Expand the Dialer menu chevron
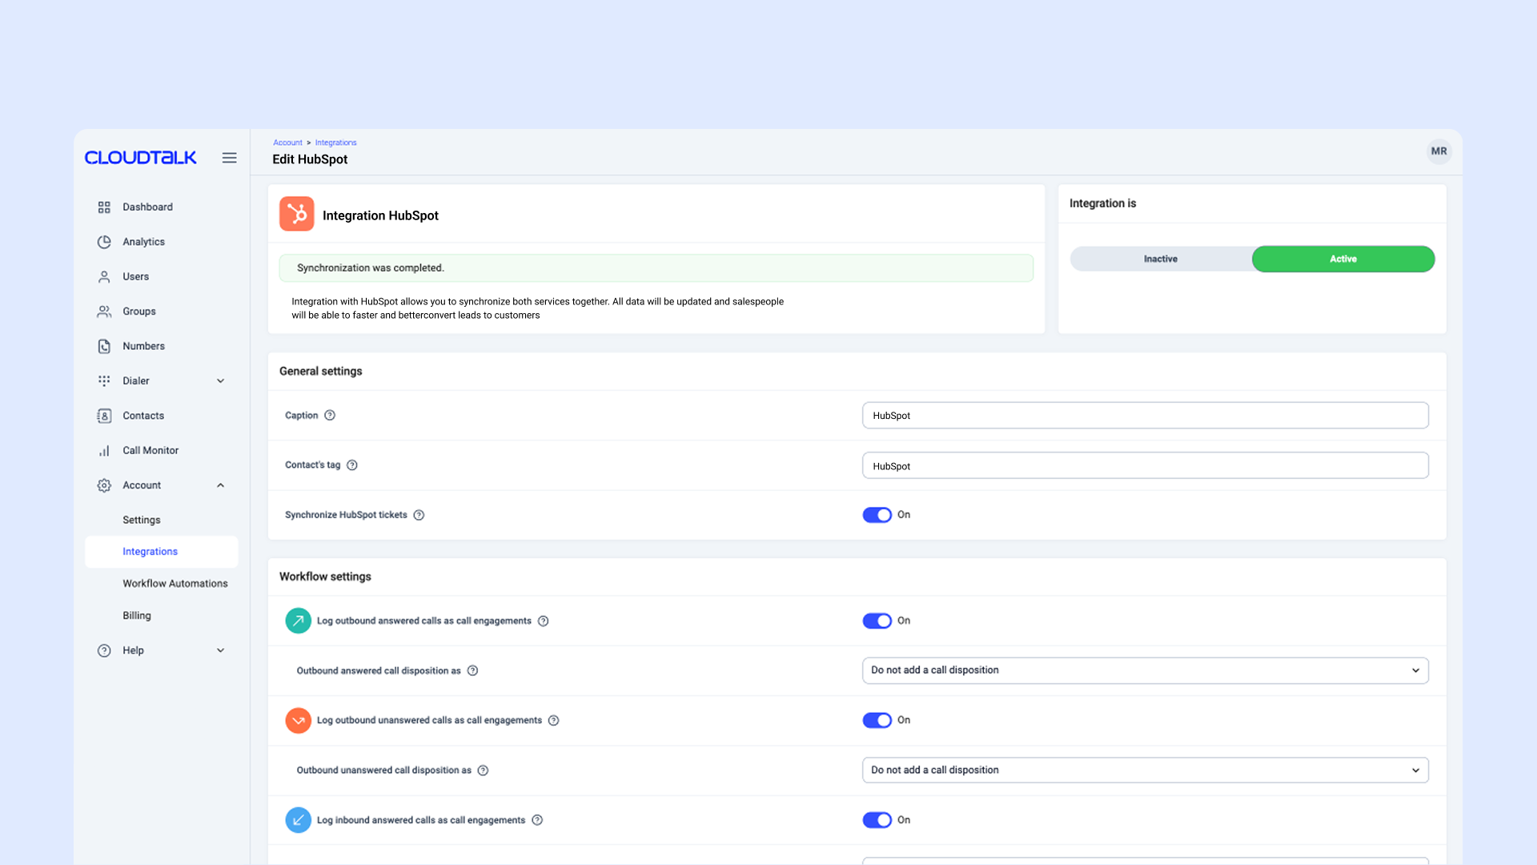 point(220,381)
